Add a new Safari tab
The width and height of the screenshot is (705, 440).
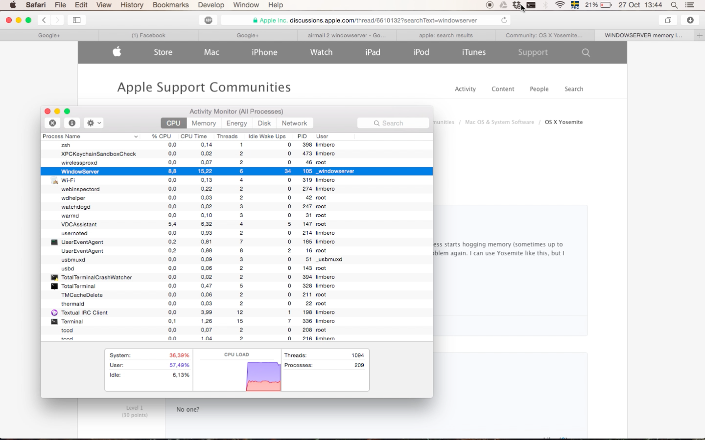(700, 35)
